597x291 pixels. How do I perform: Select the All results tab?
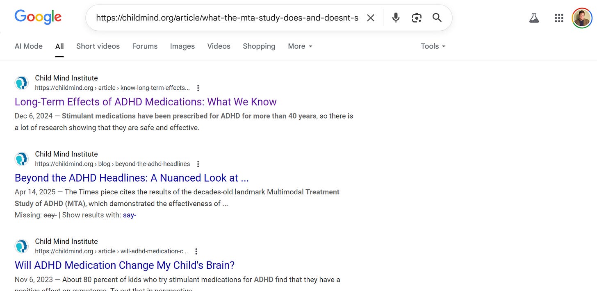(x=59, y=46)
